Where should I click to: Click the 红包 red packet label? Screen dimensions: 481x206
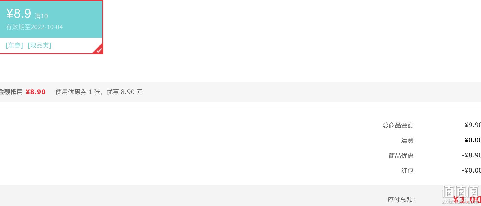pos(408,171)
